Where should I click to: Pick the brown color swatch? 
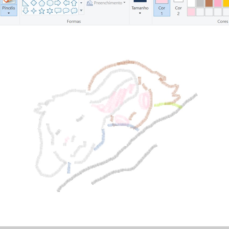pos(209,3)
